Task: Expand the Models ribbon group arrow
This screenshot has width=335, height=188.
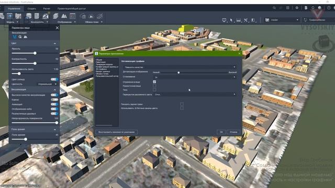Action: point(17,22)
